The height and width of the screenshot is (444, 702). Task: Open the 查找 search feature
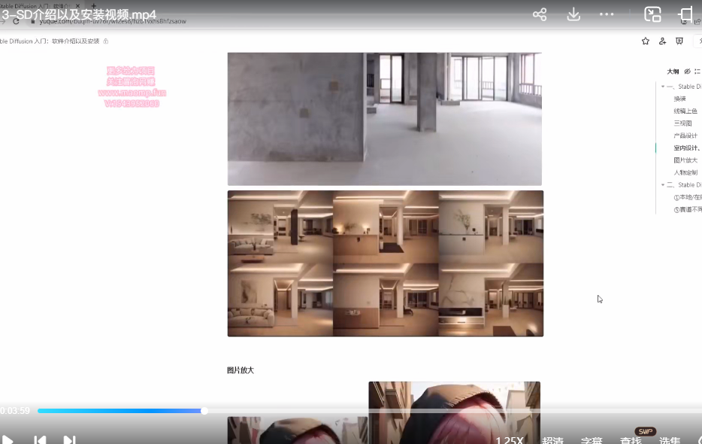(x=631, y=440)
